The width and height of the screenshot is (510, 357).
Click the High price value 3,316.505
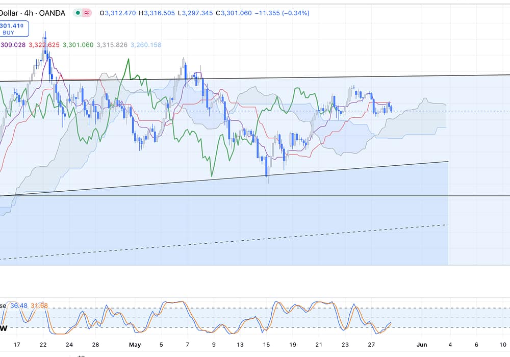[159, 13]
